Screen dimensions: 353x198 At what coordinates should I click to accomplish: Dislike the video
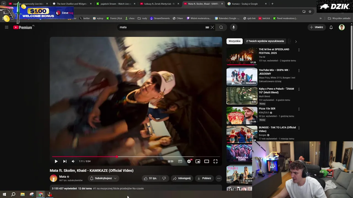[164, 178]
